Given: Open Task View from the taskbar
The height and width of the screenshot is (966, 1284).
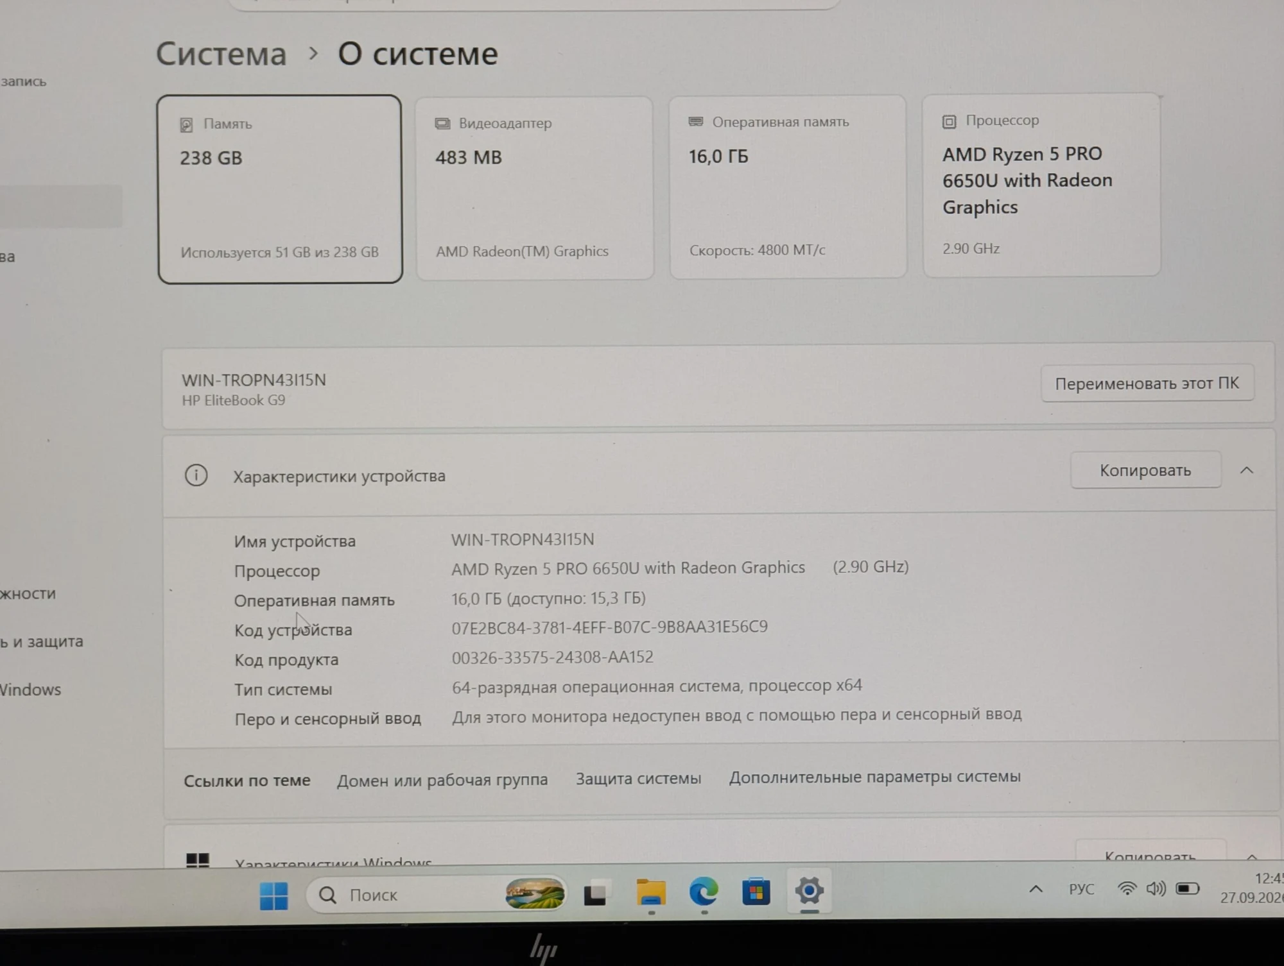Looking at the screenshot, I should point(595,894).
